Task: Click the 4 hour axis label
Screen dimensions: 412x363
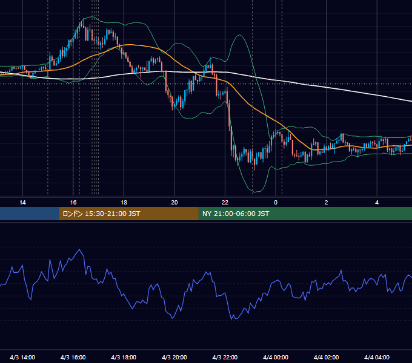Action: coord(377,203)
